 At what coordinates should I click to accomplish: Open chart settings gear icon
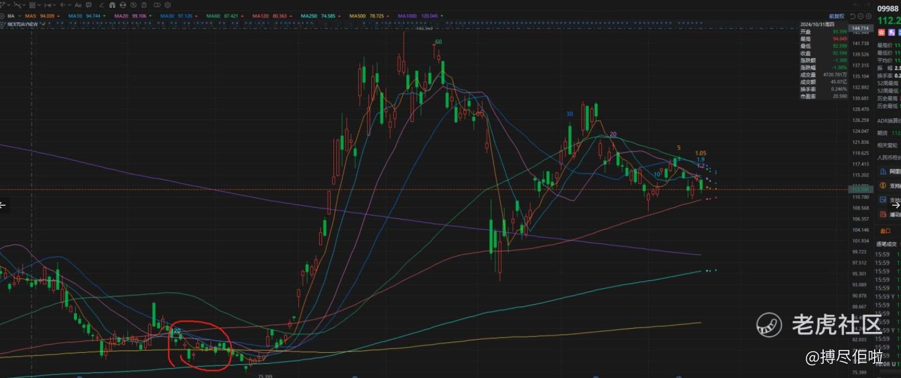point(168,5)
